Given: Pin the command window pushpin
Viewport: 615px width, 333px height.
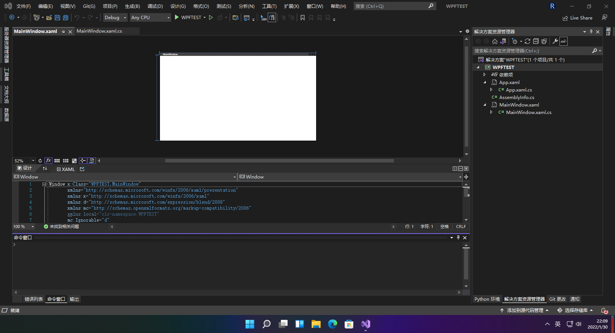Looking at the screenshot, I should click(458, 237).
